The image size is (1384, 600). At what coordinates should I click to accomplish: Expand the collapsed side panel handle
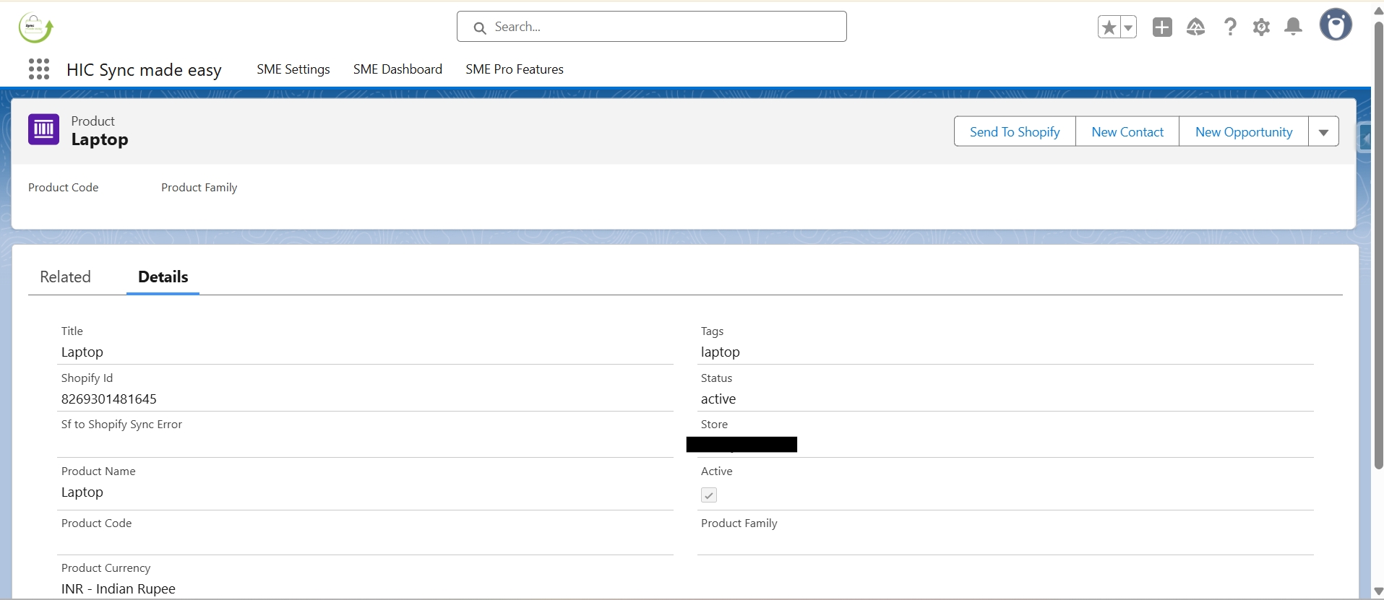point(1364,137)
